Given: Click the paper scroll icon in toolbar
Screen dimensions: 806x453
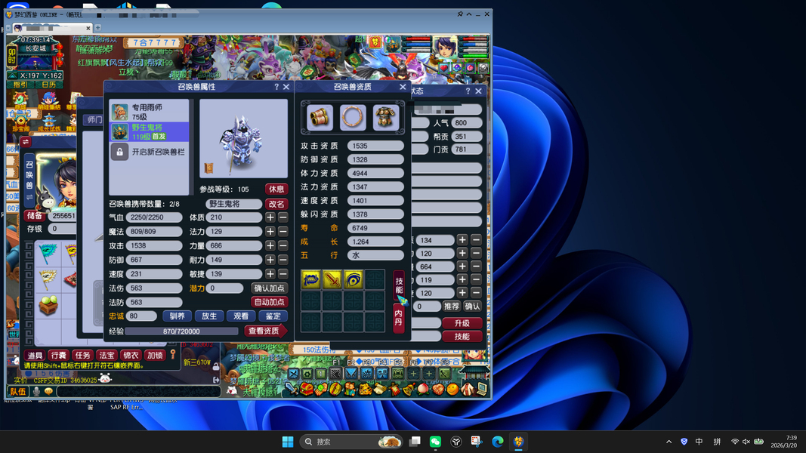Looking at the screenshot, I should click(379, 390).
